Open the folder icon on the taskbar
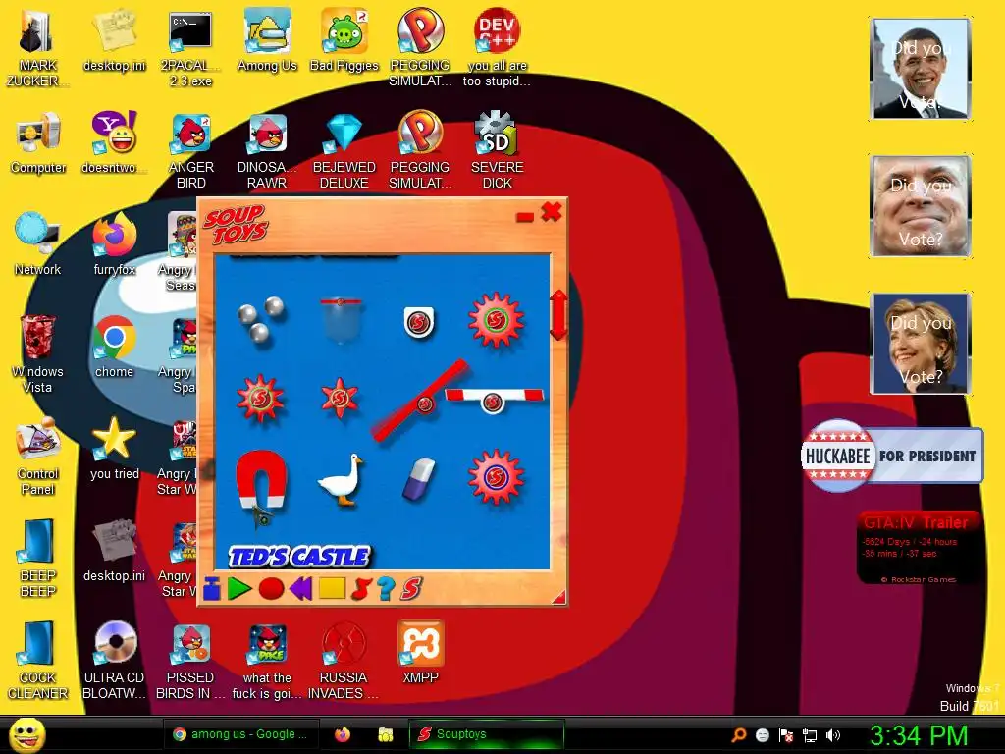This screenshot has width=1005, height=754. tap(385, 734)
